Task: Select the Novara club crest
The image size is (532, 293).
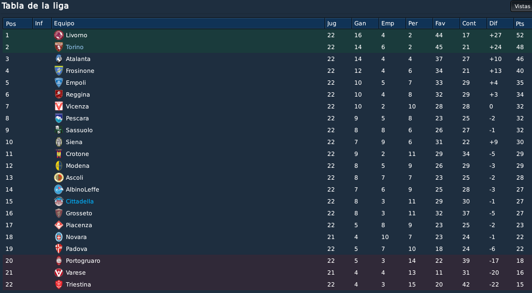Action: (x=59, y=237)
